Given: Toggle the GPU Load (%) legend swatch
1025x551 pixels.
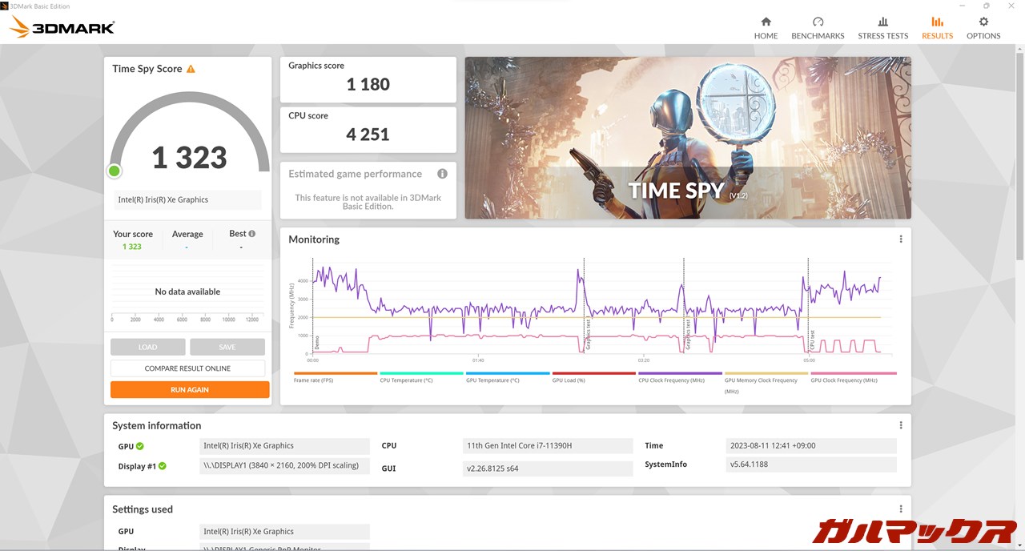Looking at the screenshot, I should click(x=593, y=373).
